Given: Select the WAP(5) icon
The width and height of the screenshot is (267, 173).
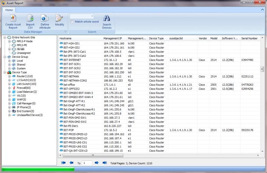Looking at the screenshot, I should [14, 100].
